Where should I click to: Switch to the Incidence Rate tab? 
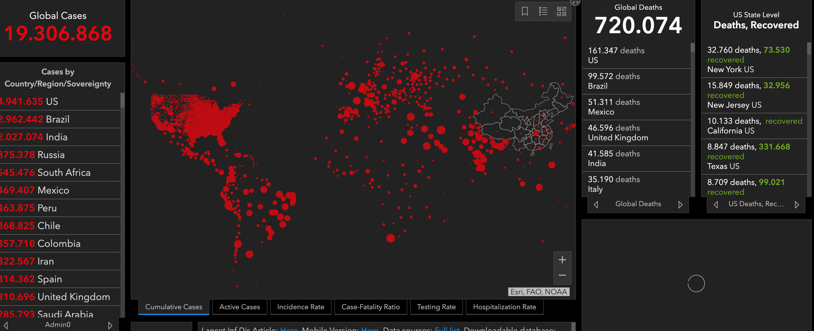301,307
